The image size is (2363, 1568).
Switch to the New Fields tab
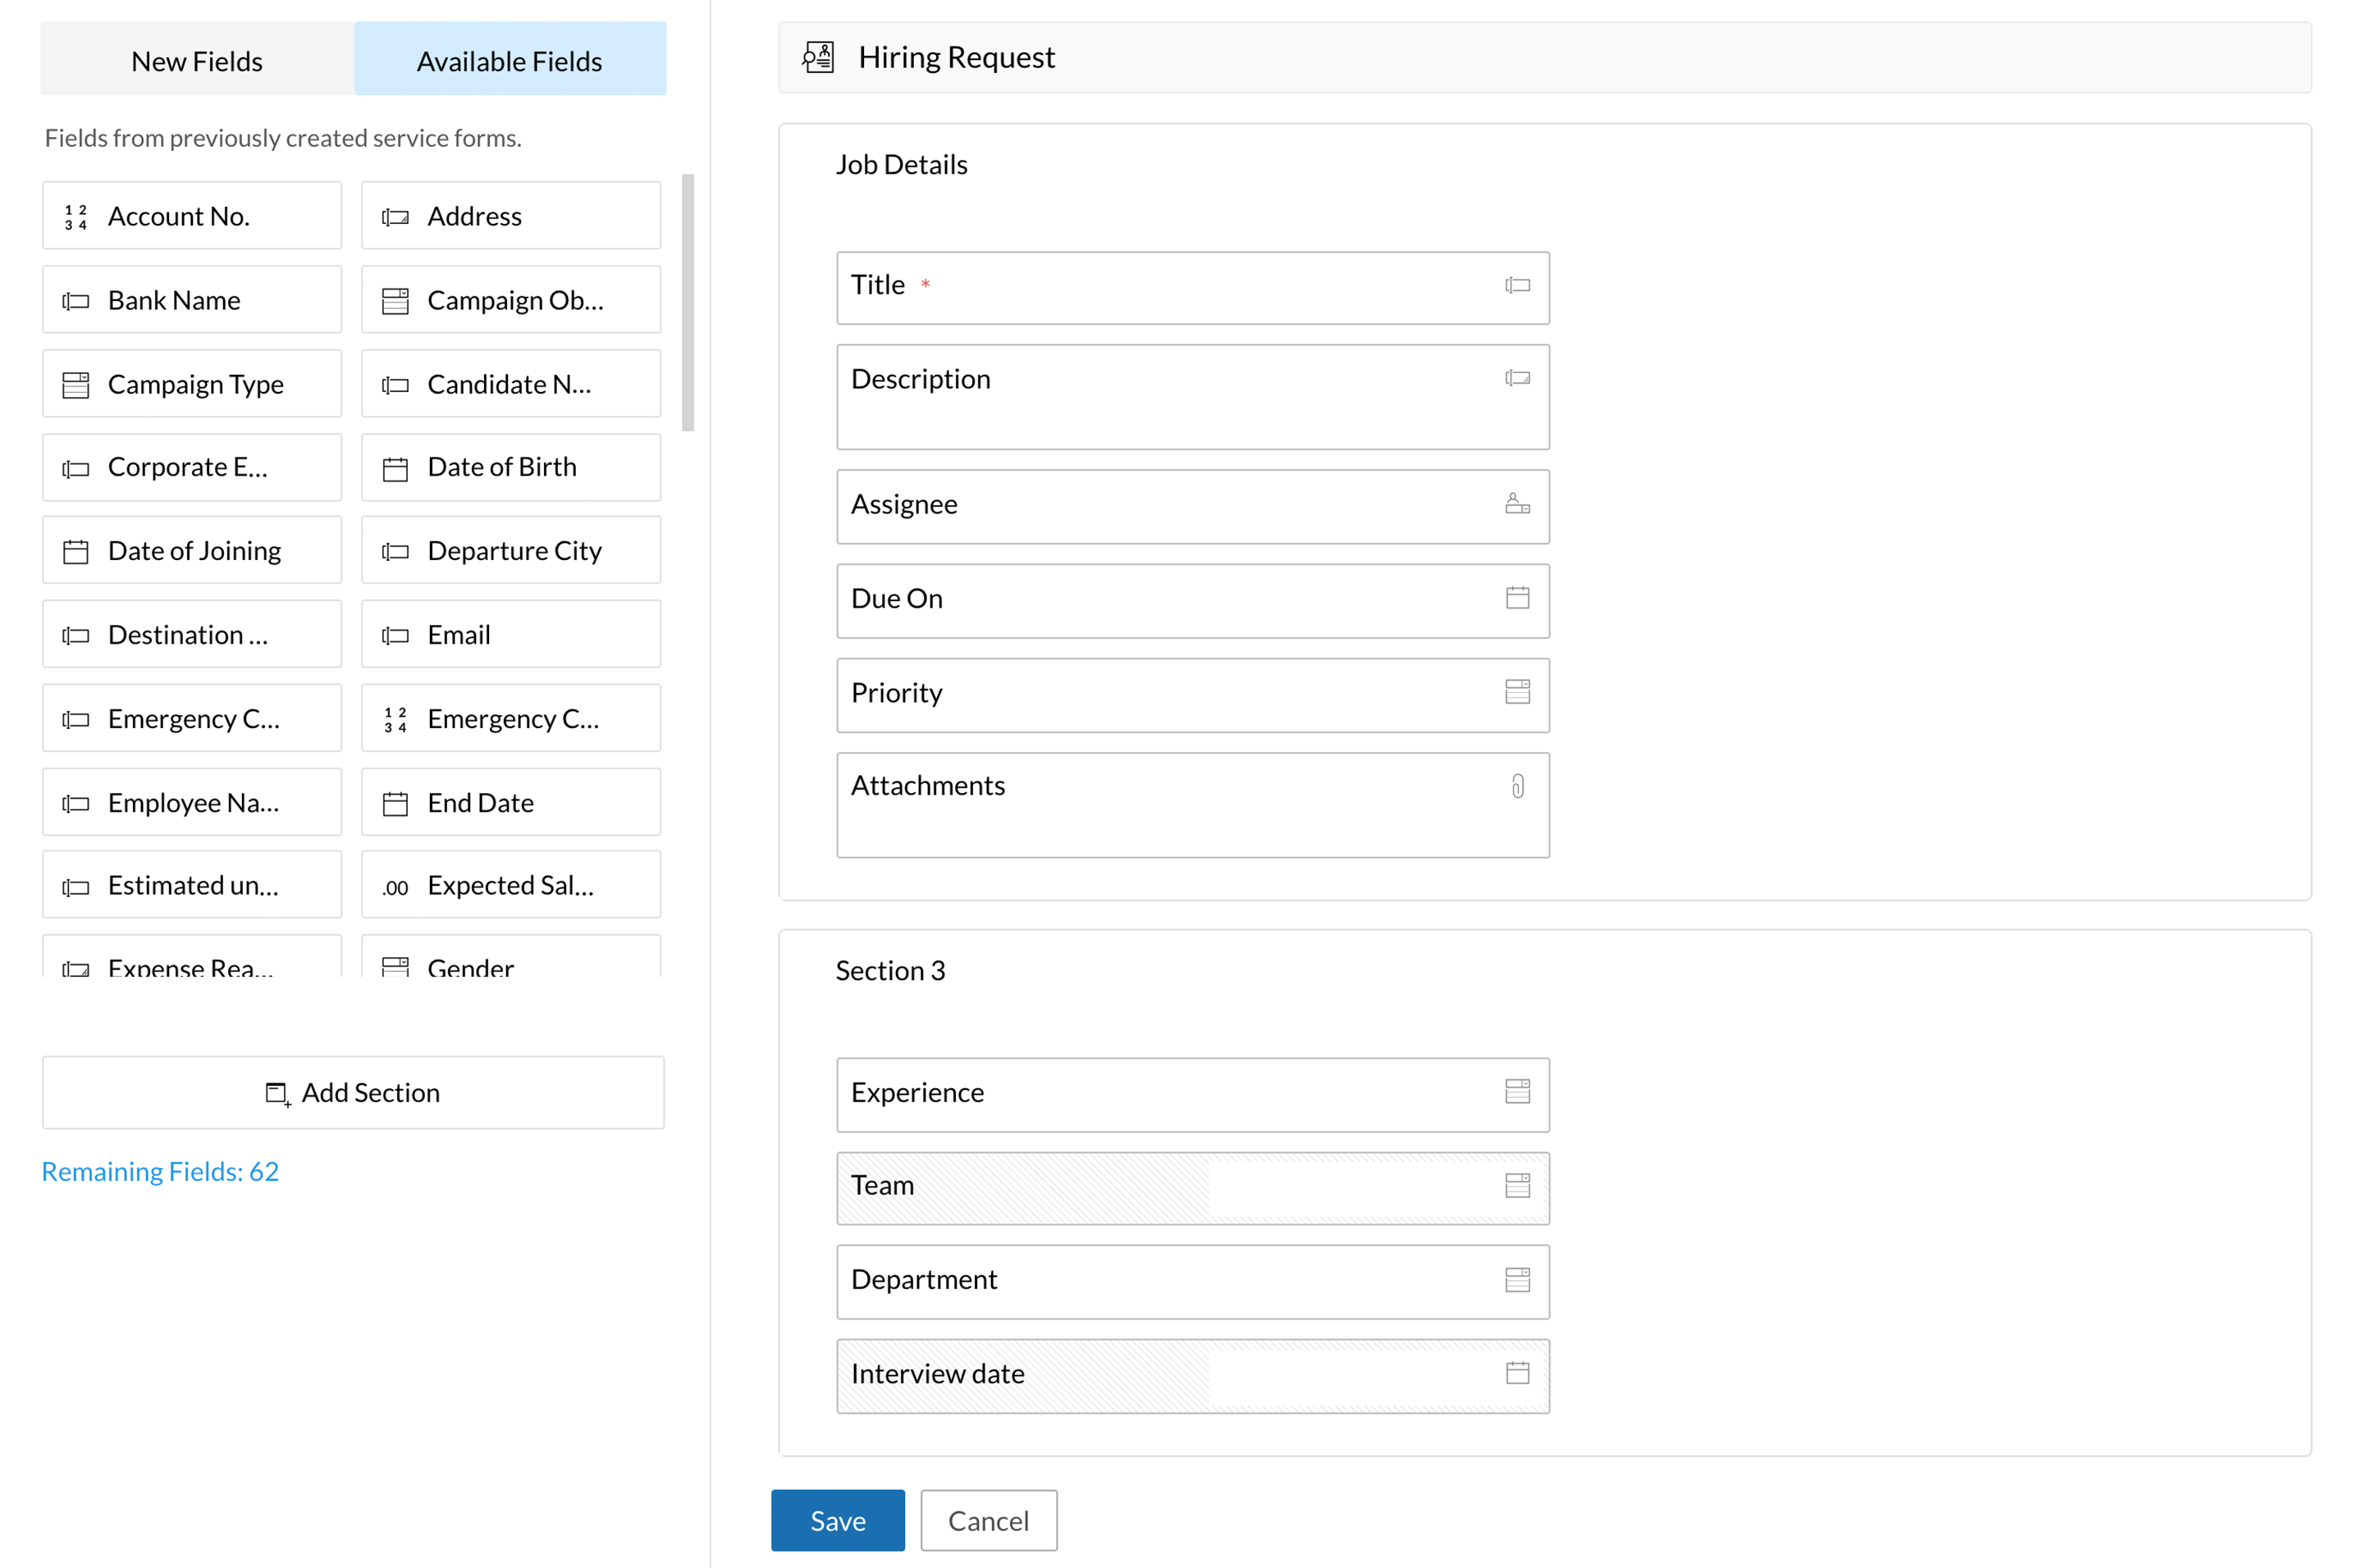(x=197, y=61)
